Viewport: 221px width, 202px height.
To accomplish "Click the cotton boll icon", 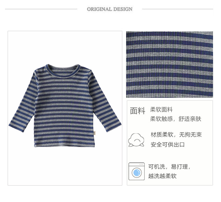I will [x=136, y=140].
